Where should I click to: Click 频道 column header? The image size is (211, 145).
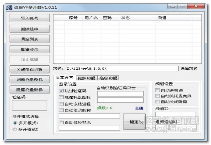174,18
